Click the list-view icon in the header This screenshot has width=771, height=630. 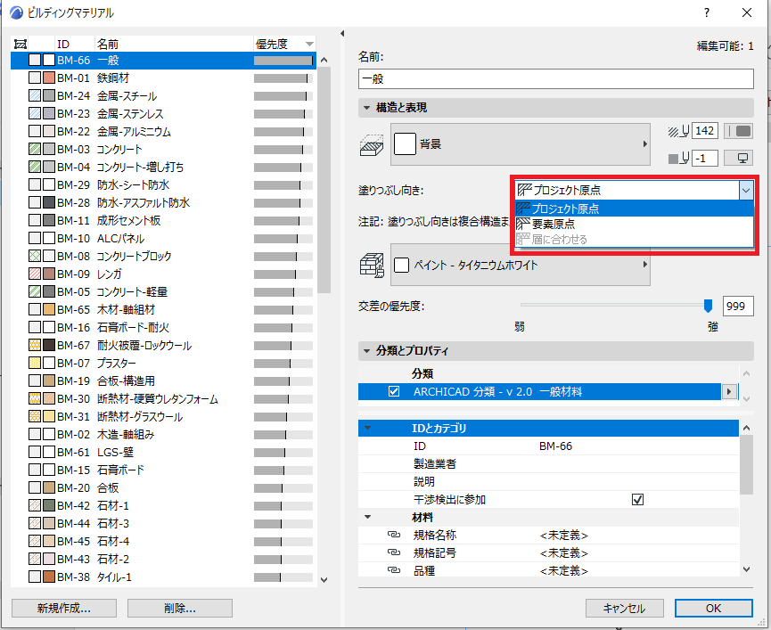tap(21, 45)
